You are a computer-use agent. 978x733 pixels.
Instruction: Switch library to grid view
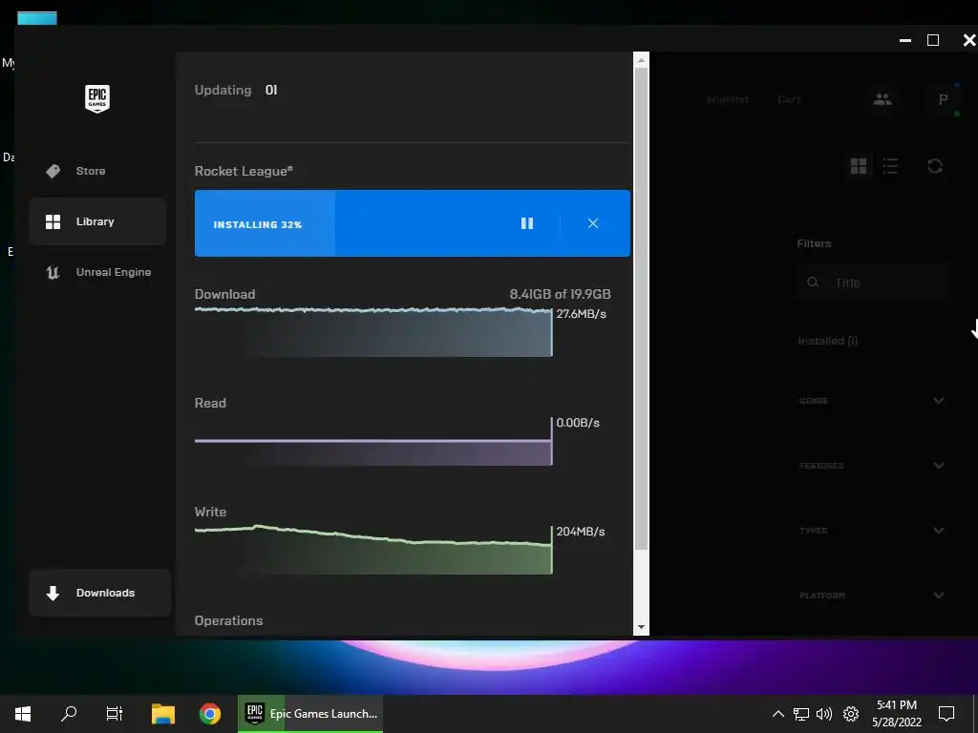(x=859, y=166)
